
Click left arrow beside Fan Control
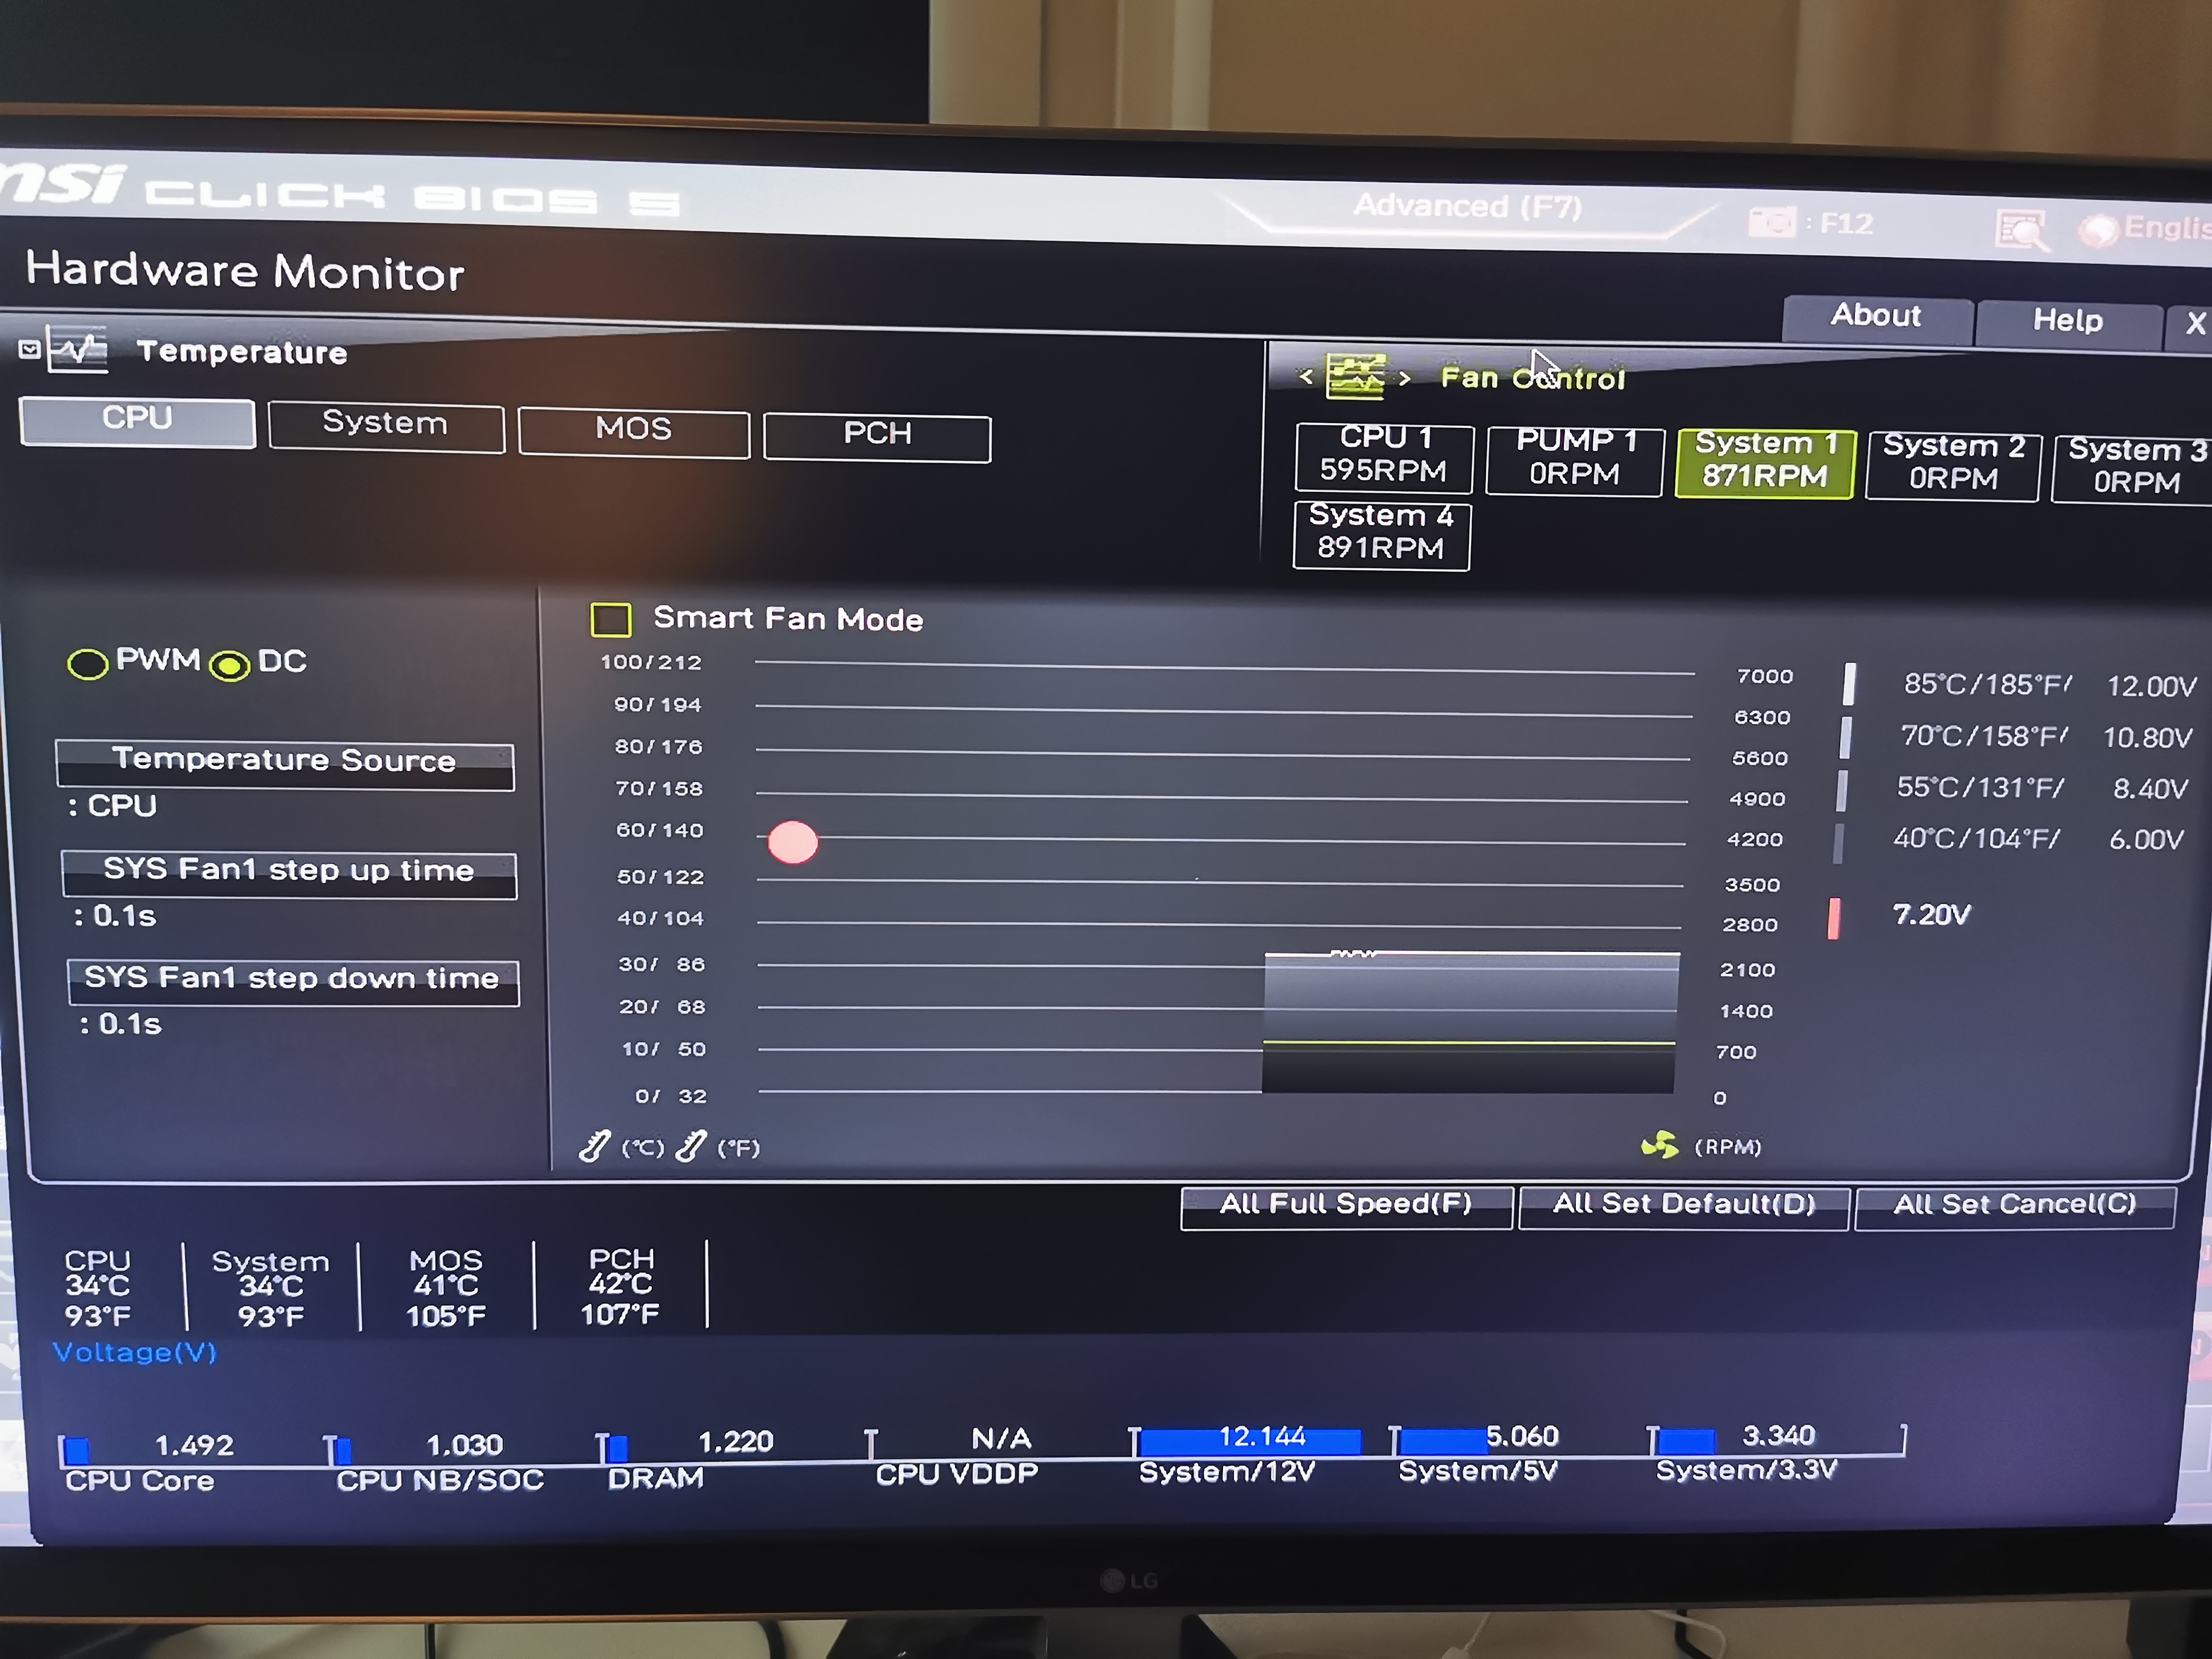pos(1305,377)
